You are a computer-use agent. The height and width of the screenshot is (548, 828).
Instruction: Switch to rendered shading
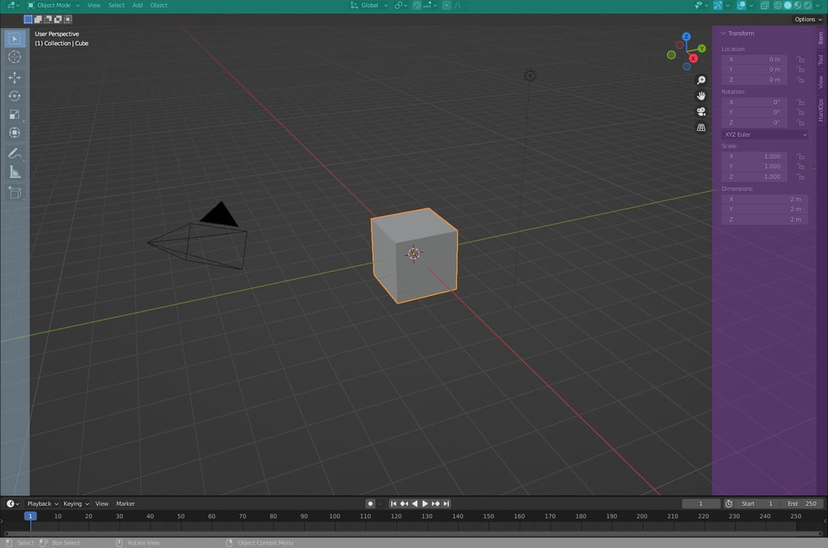(808, 6)
